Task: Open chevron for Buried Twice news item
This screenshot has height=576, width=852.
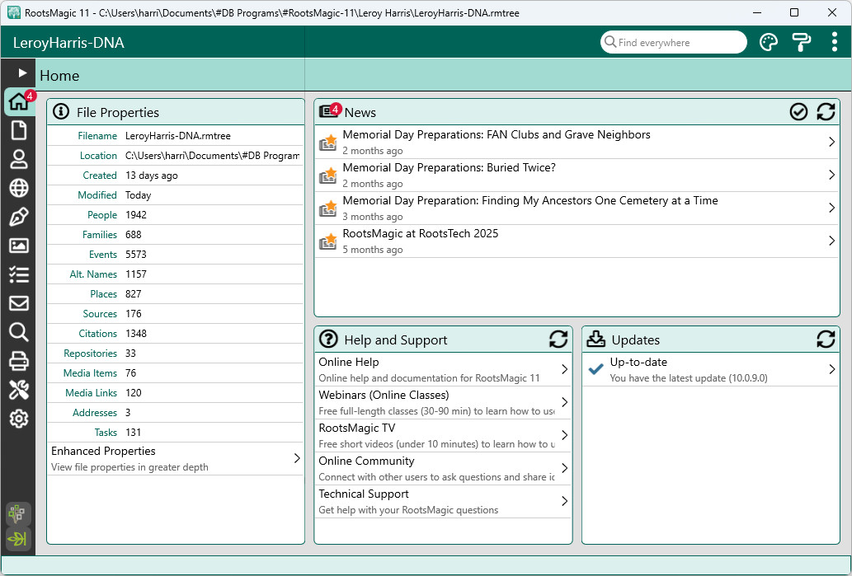Action: 832,175
